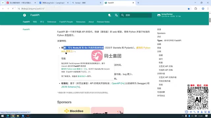The width and height of the screenshot is (211, 118).
Task: Click the FastAPI logo icon in header
Action: pos(24,15)
